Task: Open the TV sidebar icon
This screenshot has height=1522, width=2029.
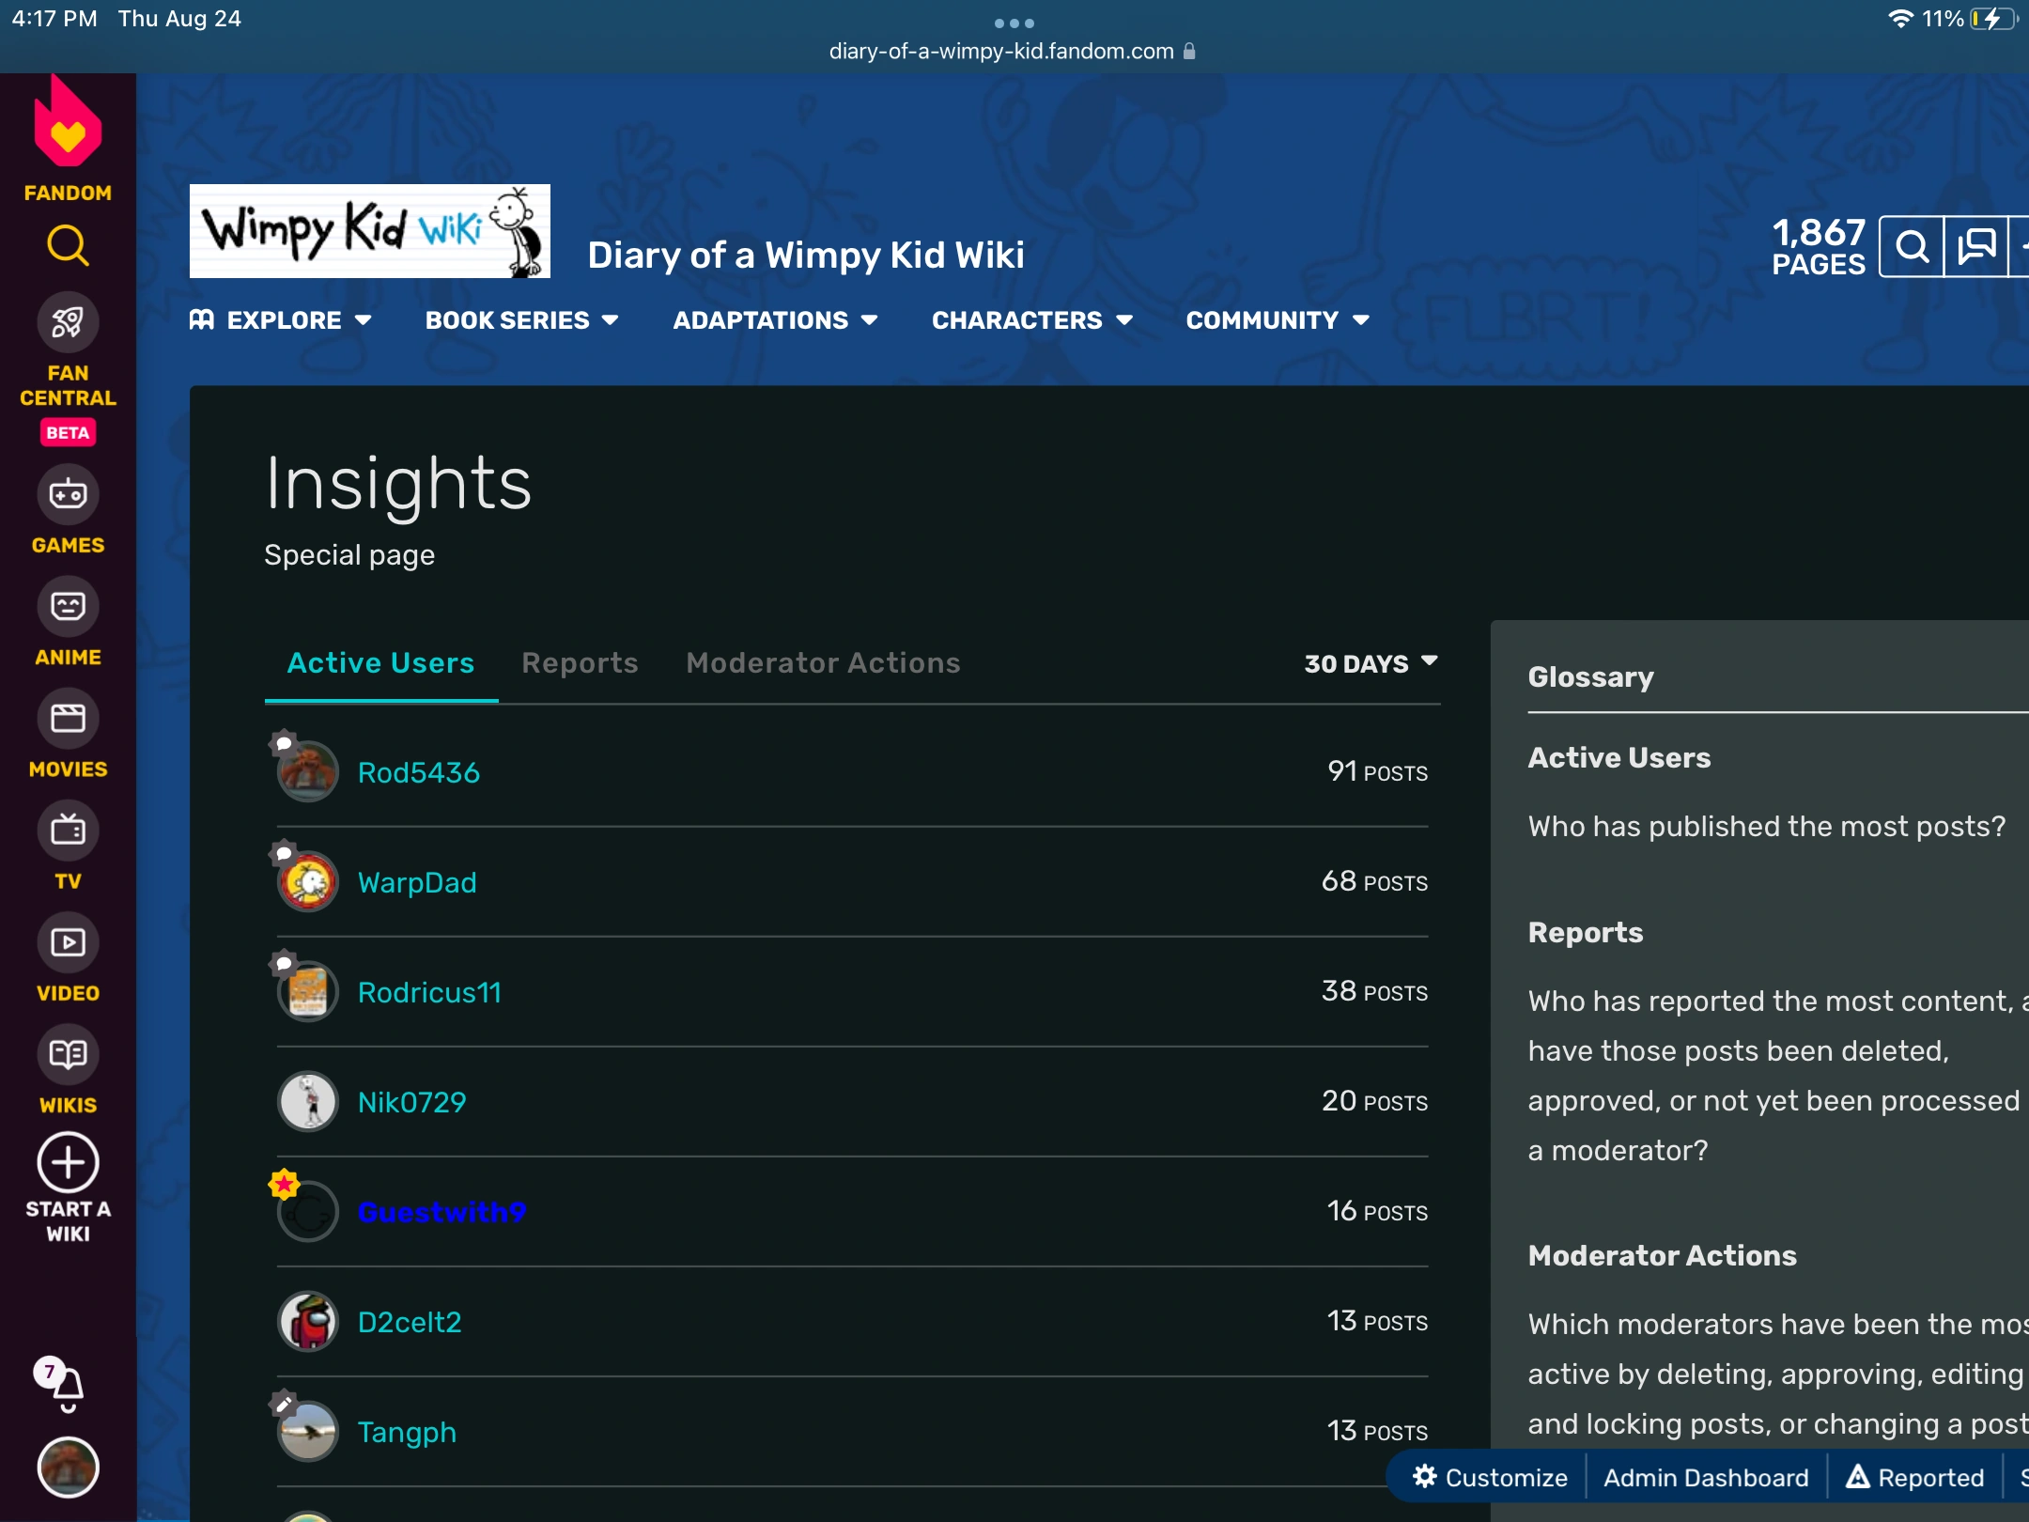Action: [x=68, y=831]
